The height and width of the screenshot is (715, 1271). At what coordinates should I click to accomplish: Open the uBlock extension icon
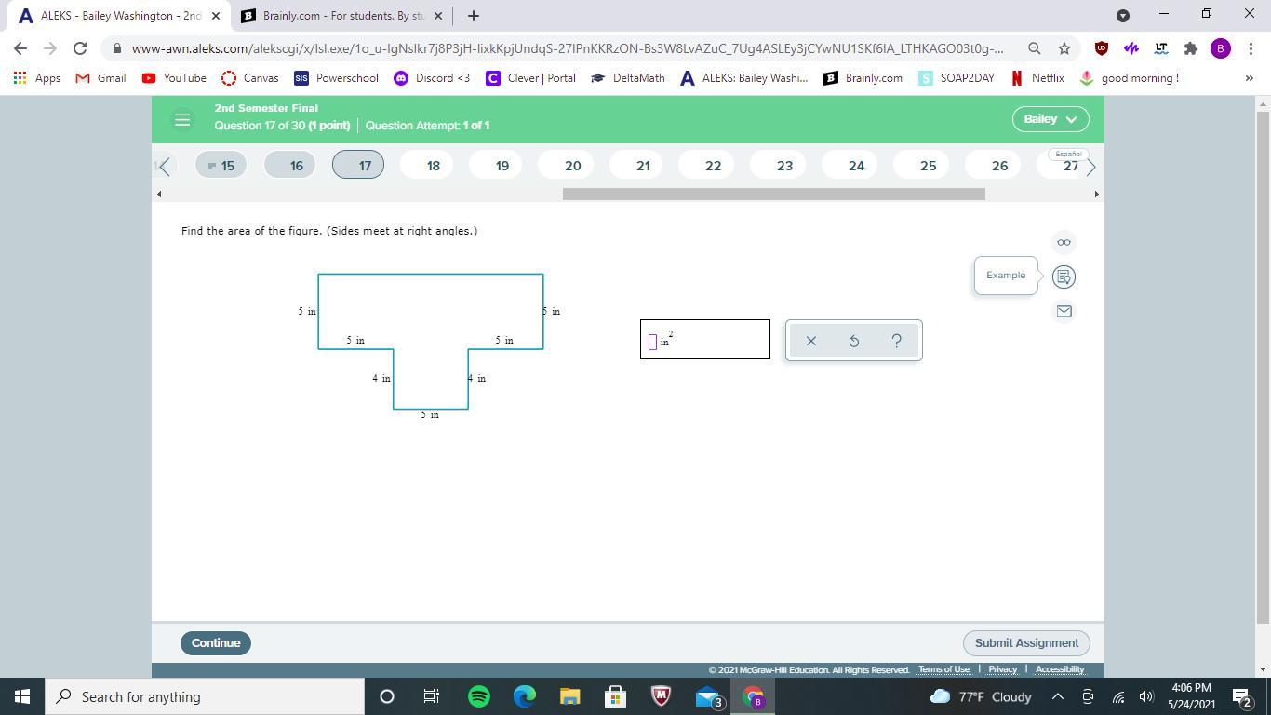point(1102,48)
